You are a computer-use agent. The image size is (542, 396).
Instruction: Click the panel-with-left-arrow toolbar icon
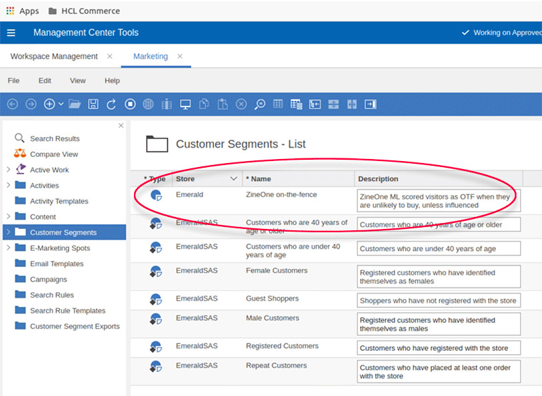pyautogui.click(x=315, y=104)
